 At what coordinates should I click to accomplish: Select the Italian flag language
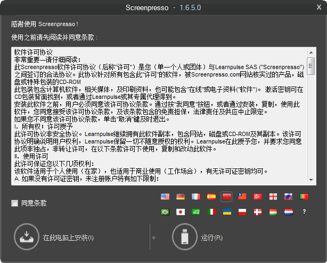(x=211, y=212)
